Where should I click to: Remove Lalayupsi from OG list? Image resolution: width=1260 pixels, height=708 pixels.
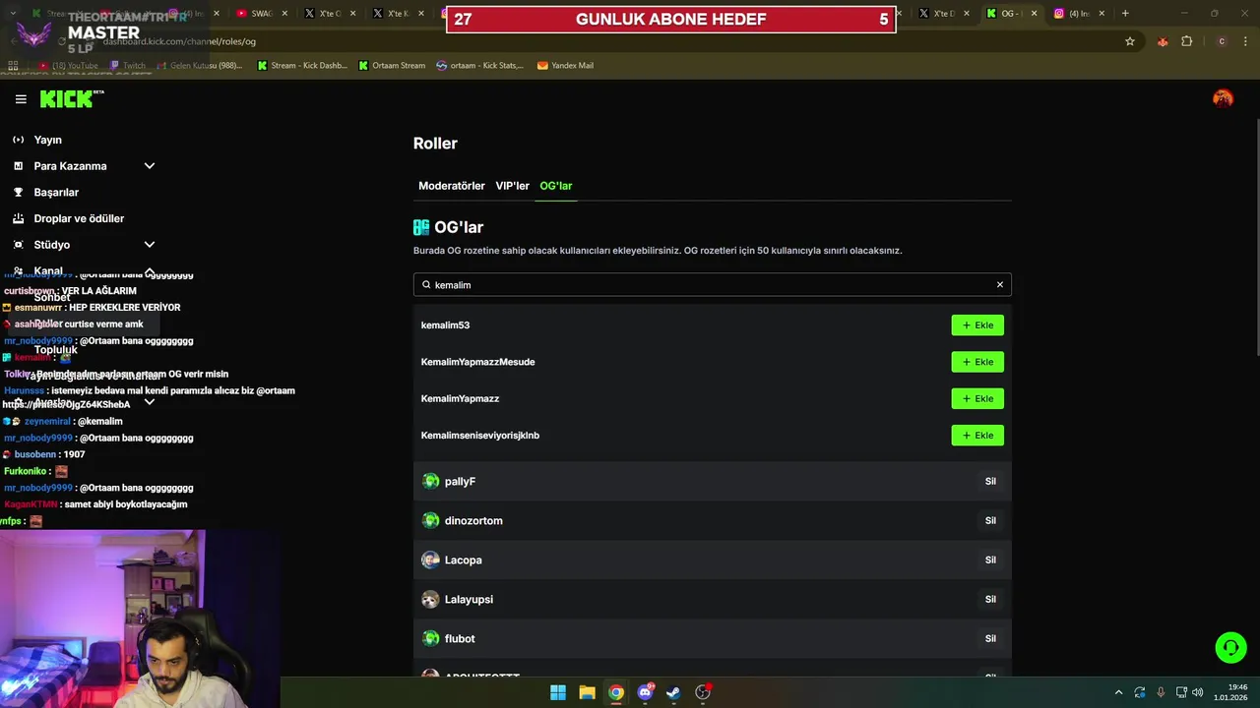(x=990, y=600)
